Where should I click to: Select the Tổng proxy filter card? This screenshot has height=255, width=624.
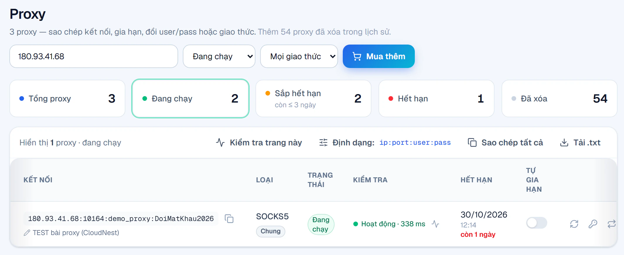(x=67, y=98)
